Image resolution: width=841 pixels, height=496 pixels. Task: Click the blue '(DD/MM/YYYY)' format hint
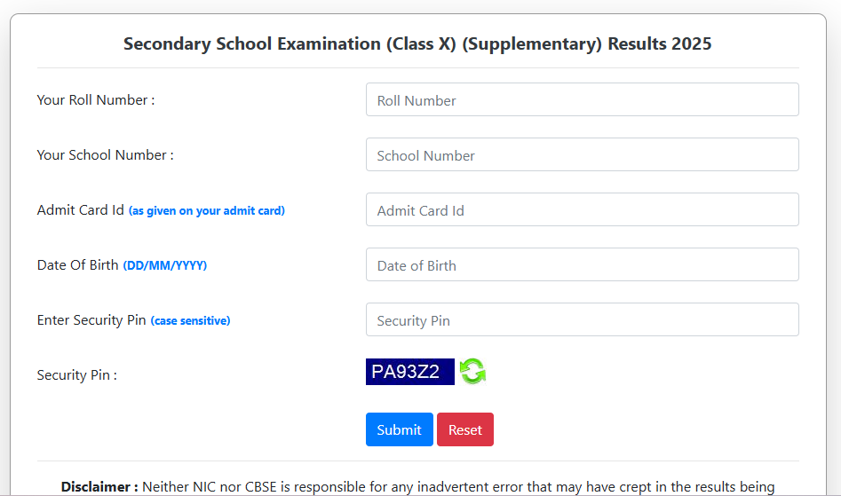click(x=164, y=265)
